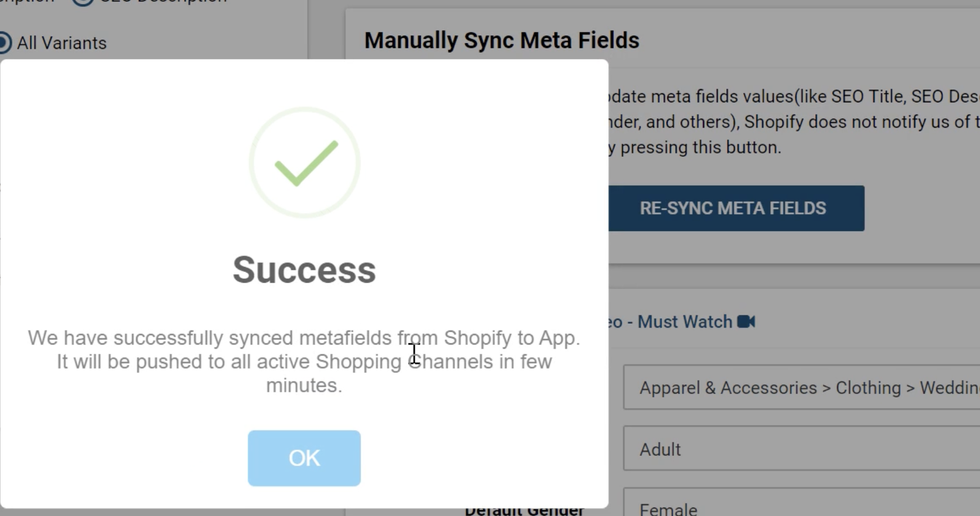Select the SEO Description radio button
Viewport: 980px width, 516px height.
pos(83,2)
